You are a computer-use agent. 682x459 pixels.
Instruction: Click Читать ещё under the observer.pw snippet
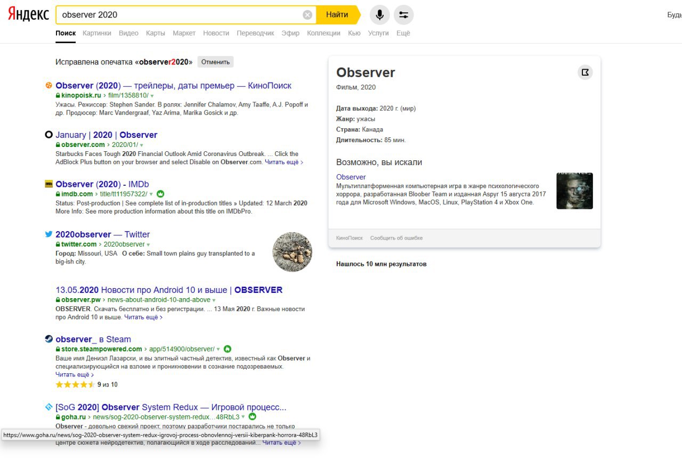point(143,317)
